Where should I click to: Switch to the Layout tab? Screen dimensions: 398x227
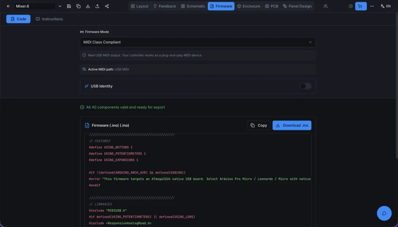(139, 6)
